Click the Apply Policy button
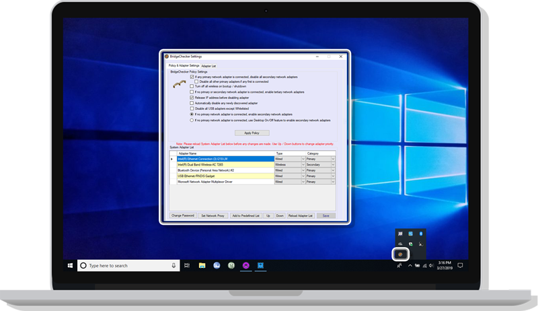538x311 pixels. tap(252, 133)
